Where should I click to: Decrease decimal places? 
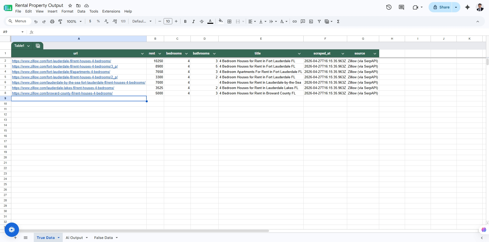point(107,21)
